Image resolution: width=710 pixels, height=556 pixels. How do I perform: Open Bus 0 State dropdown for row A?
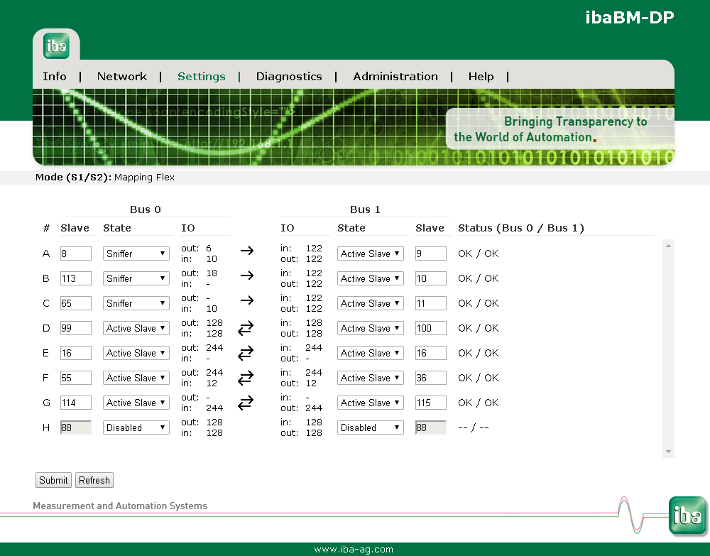(x=136, y=254)
